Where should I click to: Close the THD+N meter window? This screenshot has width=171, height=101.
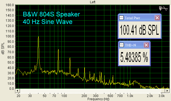[x=146, y=45]
